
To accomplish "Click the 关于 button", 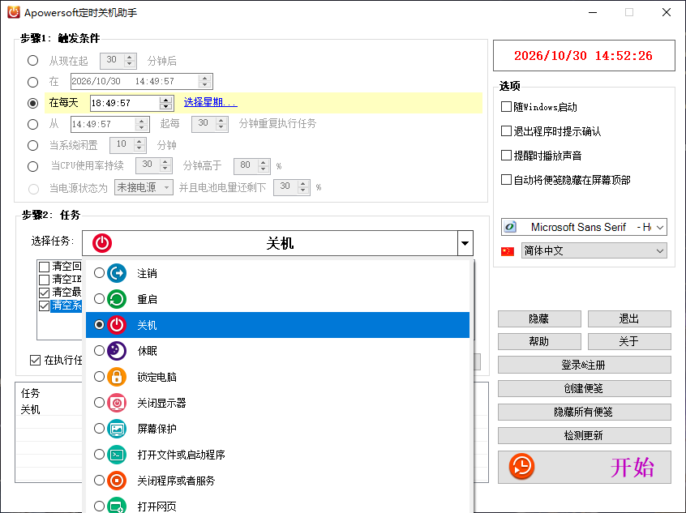I will [628, 341].
